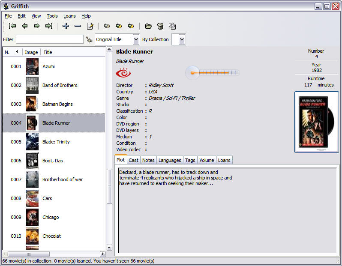Jump to last movie record

pos(49,26)
